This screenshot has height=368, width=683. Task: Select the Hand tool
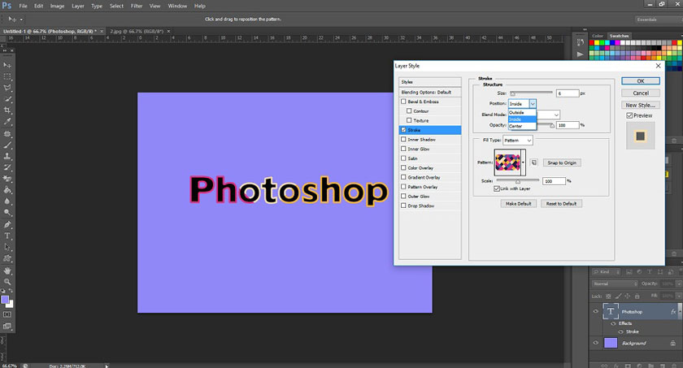(7, 271)
